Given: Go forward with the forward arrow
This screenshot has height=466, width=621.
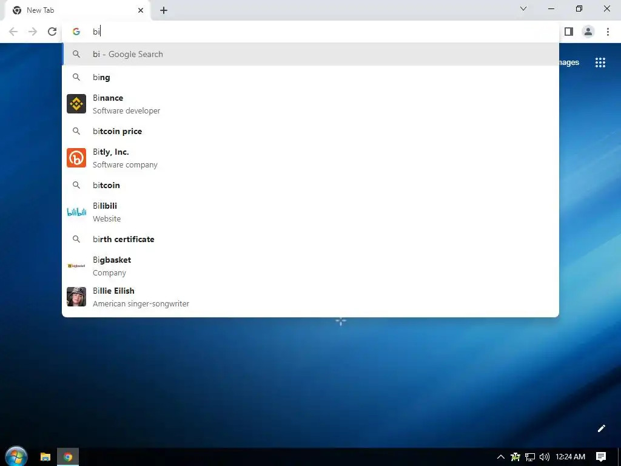Looking at the screenshot, I should click(33, 32).
